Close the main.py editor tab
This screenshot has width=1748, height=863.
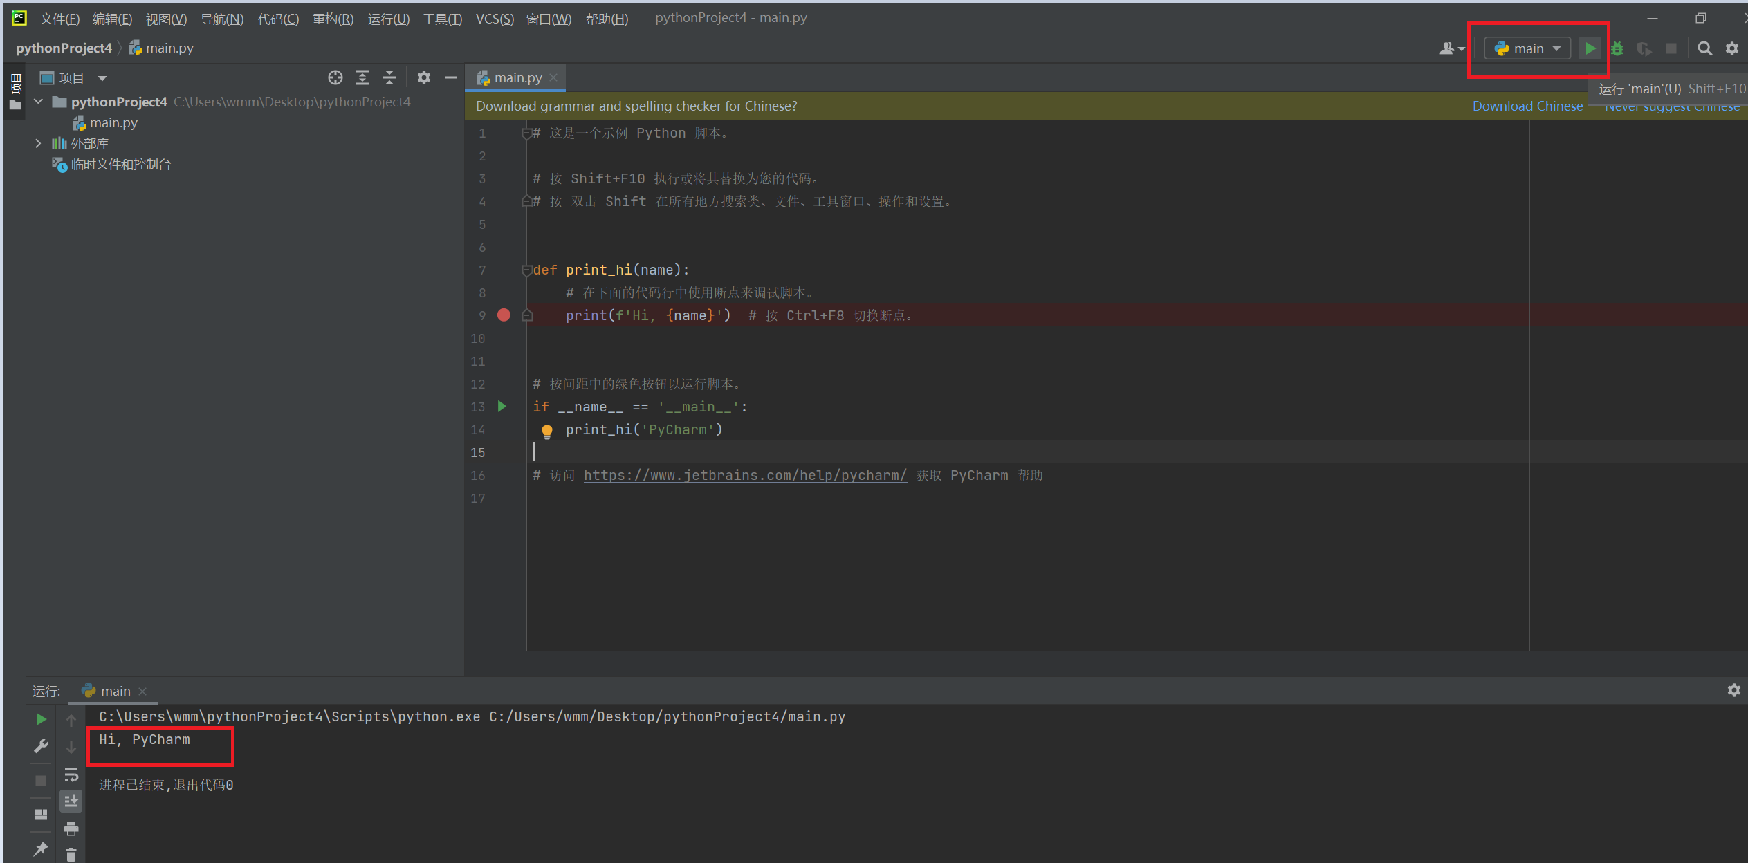[553, 78]
